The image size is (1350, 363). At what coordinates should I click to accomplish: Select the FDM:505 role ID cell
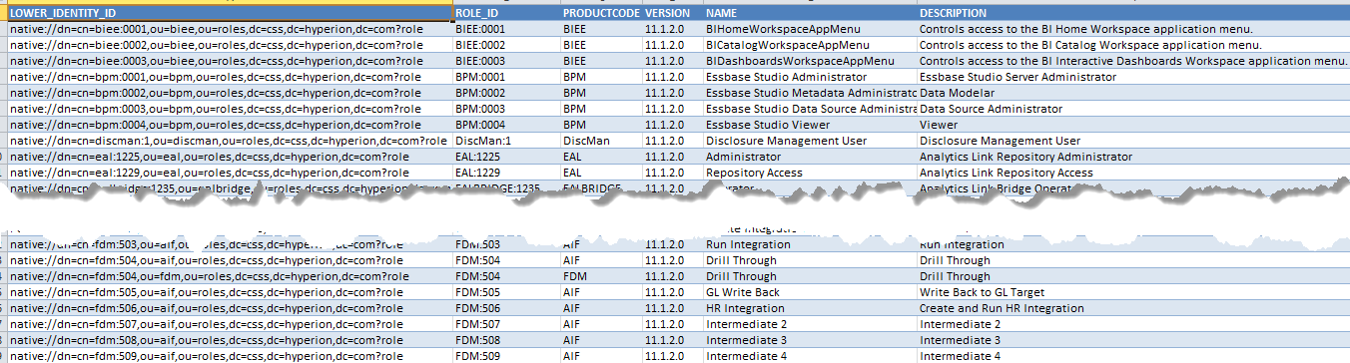(506, 293)
